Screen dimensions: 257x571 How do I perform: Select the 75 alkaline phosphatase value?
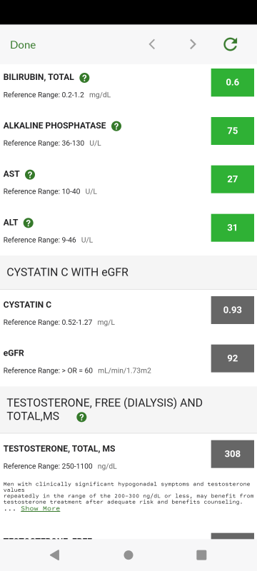coord(233,131)
